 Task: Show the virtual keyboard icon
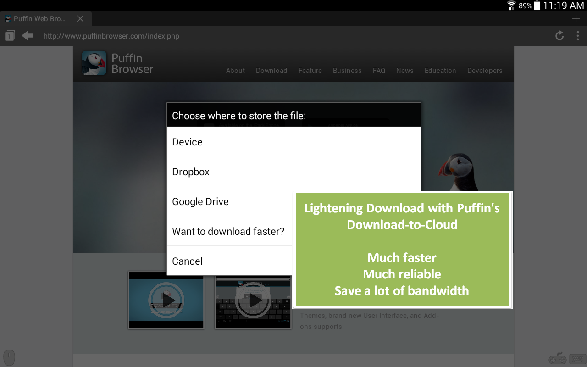tap(577, 359)
